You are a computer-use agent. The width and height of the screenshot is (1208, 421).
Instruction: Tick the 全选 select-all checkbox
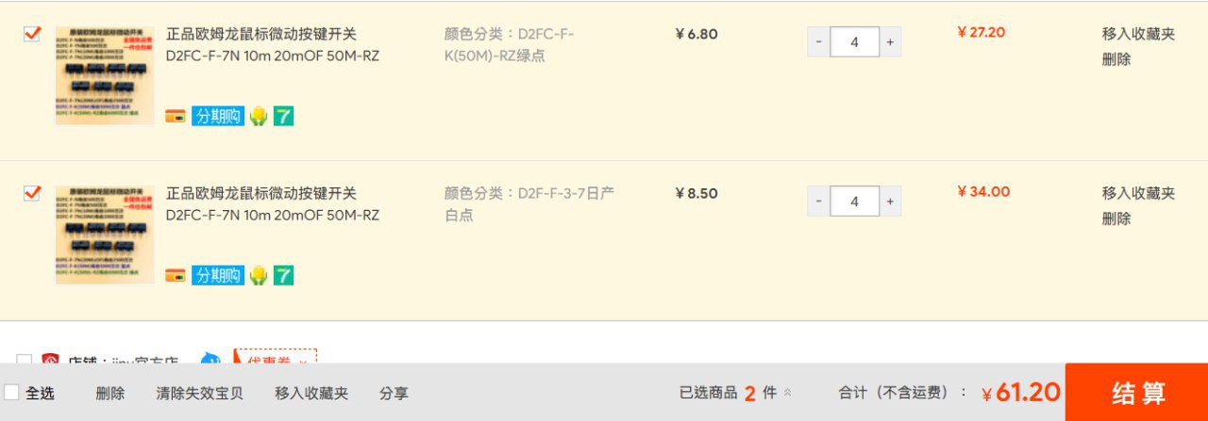pos(12,392)
